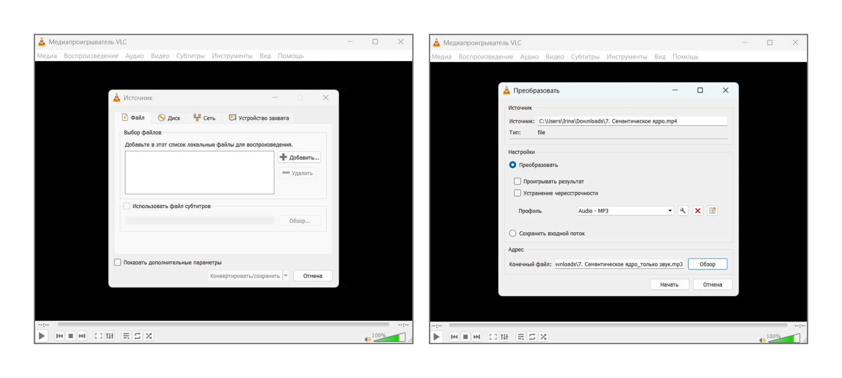Check Показать дополнительные параметры

pos(118,263)
